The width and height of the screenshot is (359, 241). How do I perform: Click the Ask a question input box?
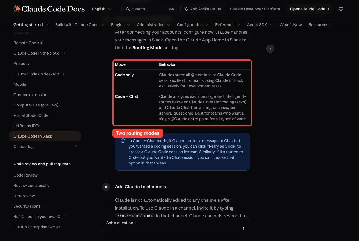(176, 226)
